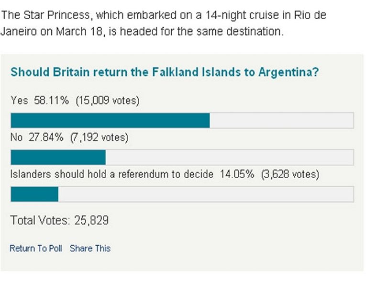This screenshot has width=366, height=285.
Task: Click the empty gray portion of Yes bar
Action: click(282, 120)
